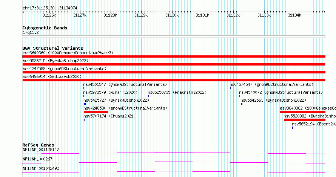Open nsv5973579 (Almarri2020) label
Viewport: 336px width, 177px height.
tap(110, 92)
